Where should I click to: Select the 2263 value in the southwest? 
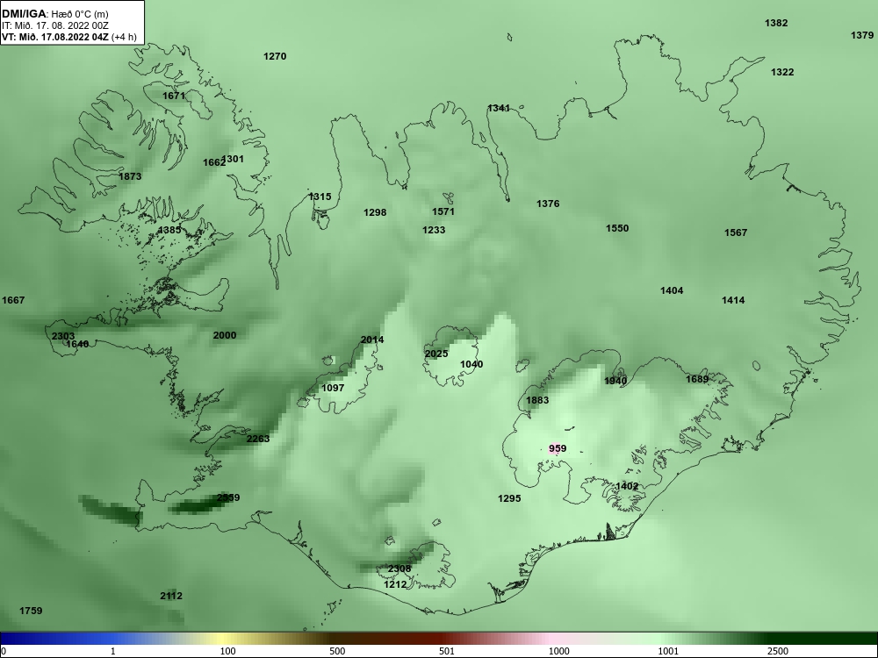pyautogui.click(x=258, y=439)
